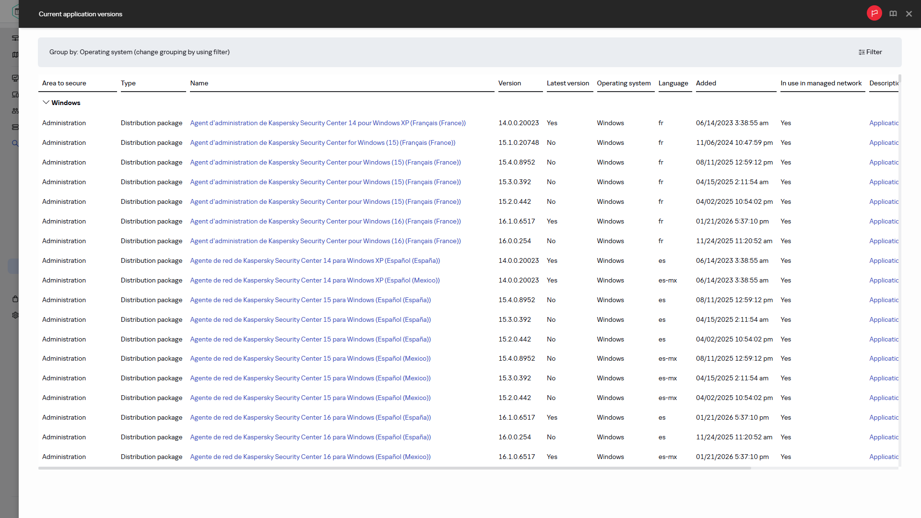Click the horizontal scrollbar below the table

pyautogui.click(x=394, y=468)
